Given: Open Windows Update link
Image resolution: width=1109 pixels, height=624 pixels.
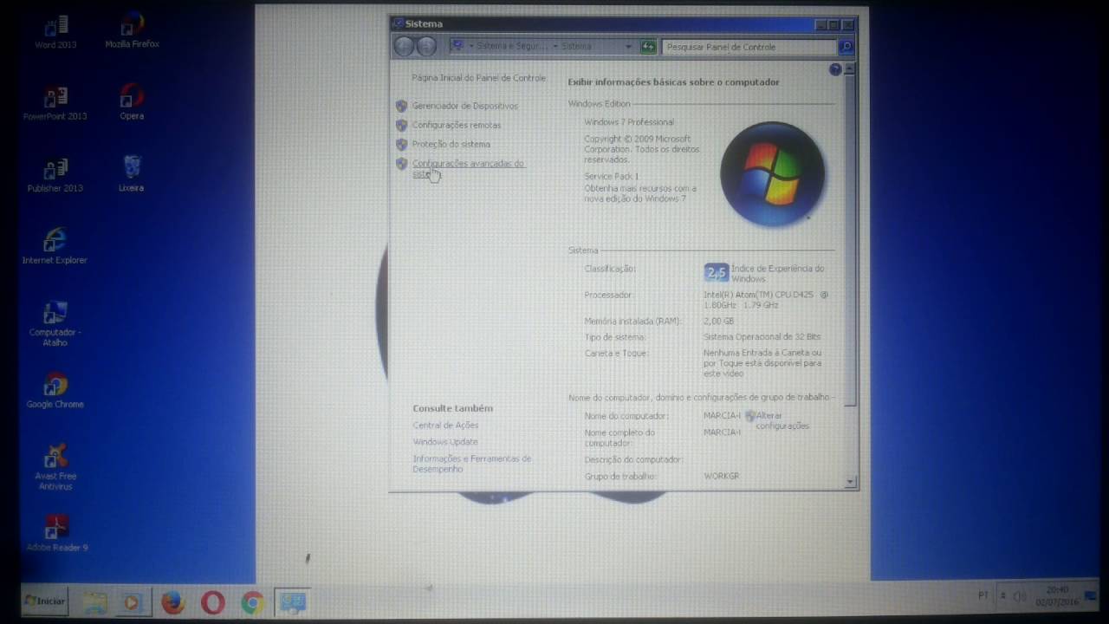Looking at the screenshot, I should (x=445, y=442).
